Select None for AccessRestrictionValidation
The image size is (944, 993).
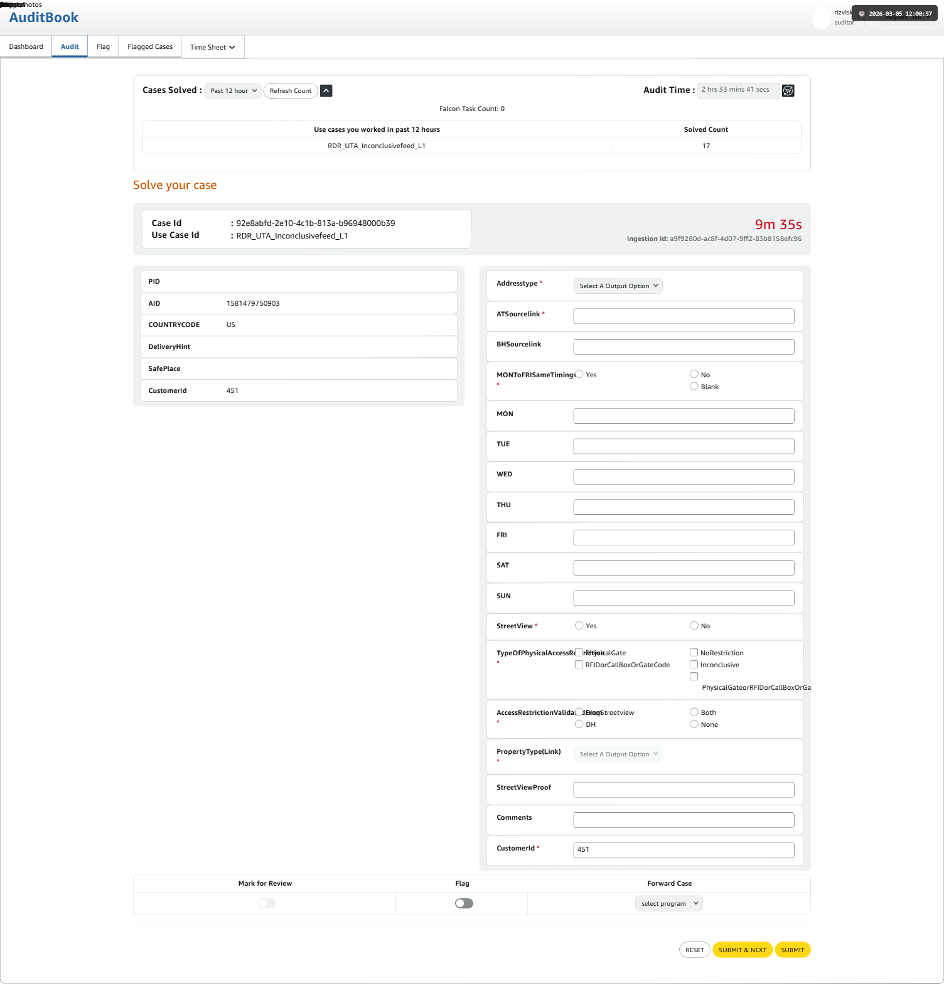click(694, 724)
